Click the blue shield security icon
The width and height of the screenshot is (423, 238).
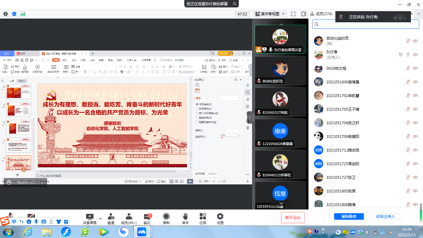click(14, 14)
